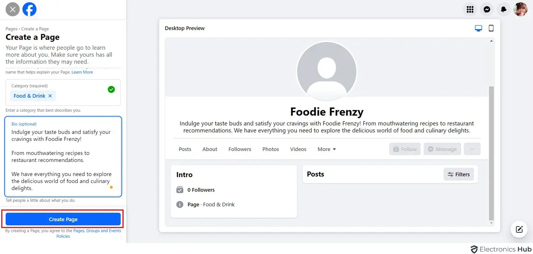
Task: Open the notifications bell icon
Action: pyautogui.click(x=503, y=9)
